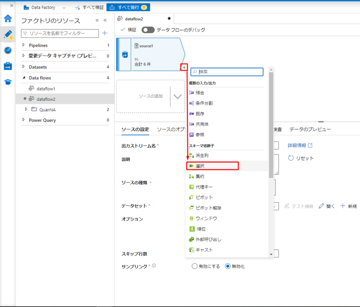Expand all resources double chevron

pyautogui.click(x=97, y=20)
